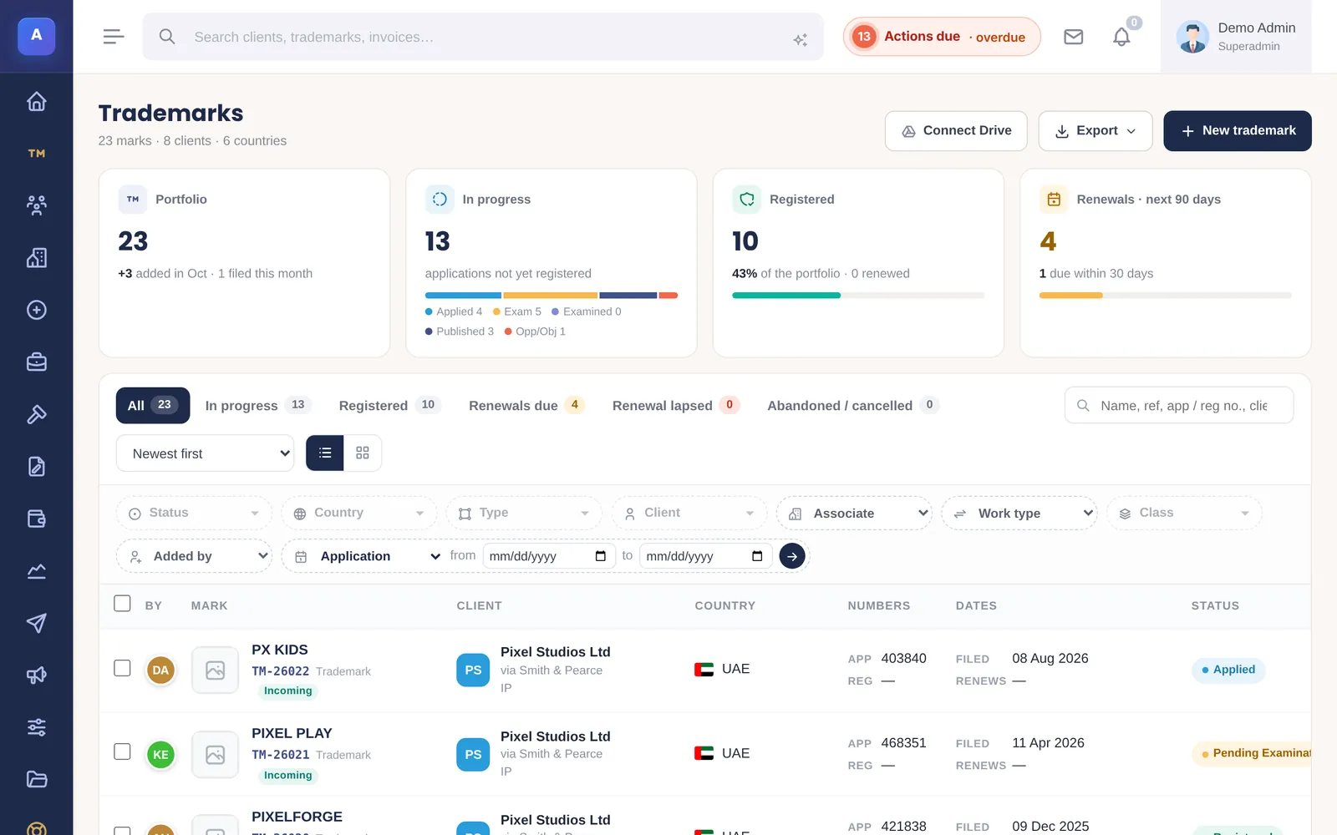Select the In progress tab
This screenshot has height=835, width=1337.
click(x=258, y=405)
